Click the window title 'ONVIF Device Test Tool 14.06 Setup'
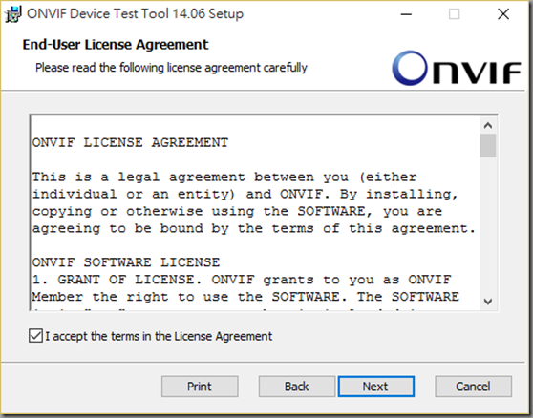Image resolution: width=533 pixels, height=418 pixels. (136, 14)
